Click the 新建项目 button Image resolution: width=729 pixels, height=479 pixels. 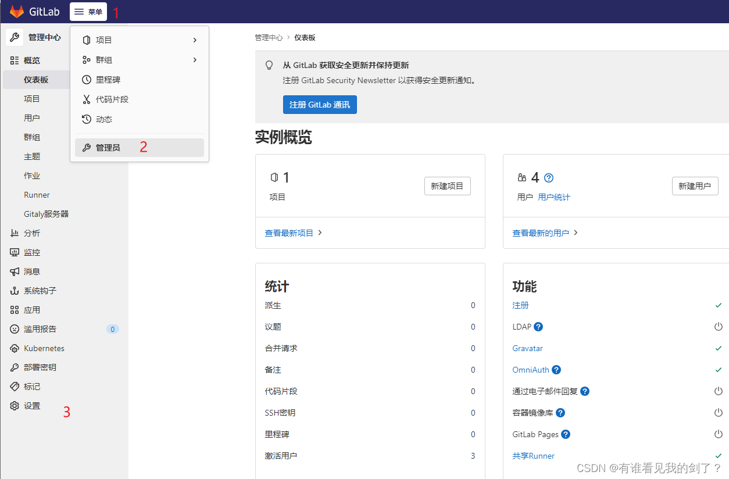tap(447, 186)
